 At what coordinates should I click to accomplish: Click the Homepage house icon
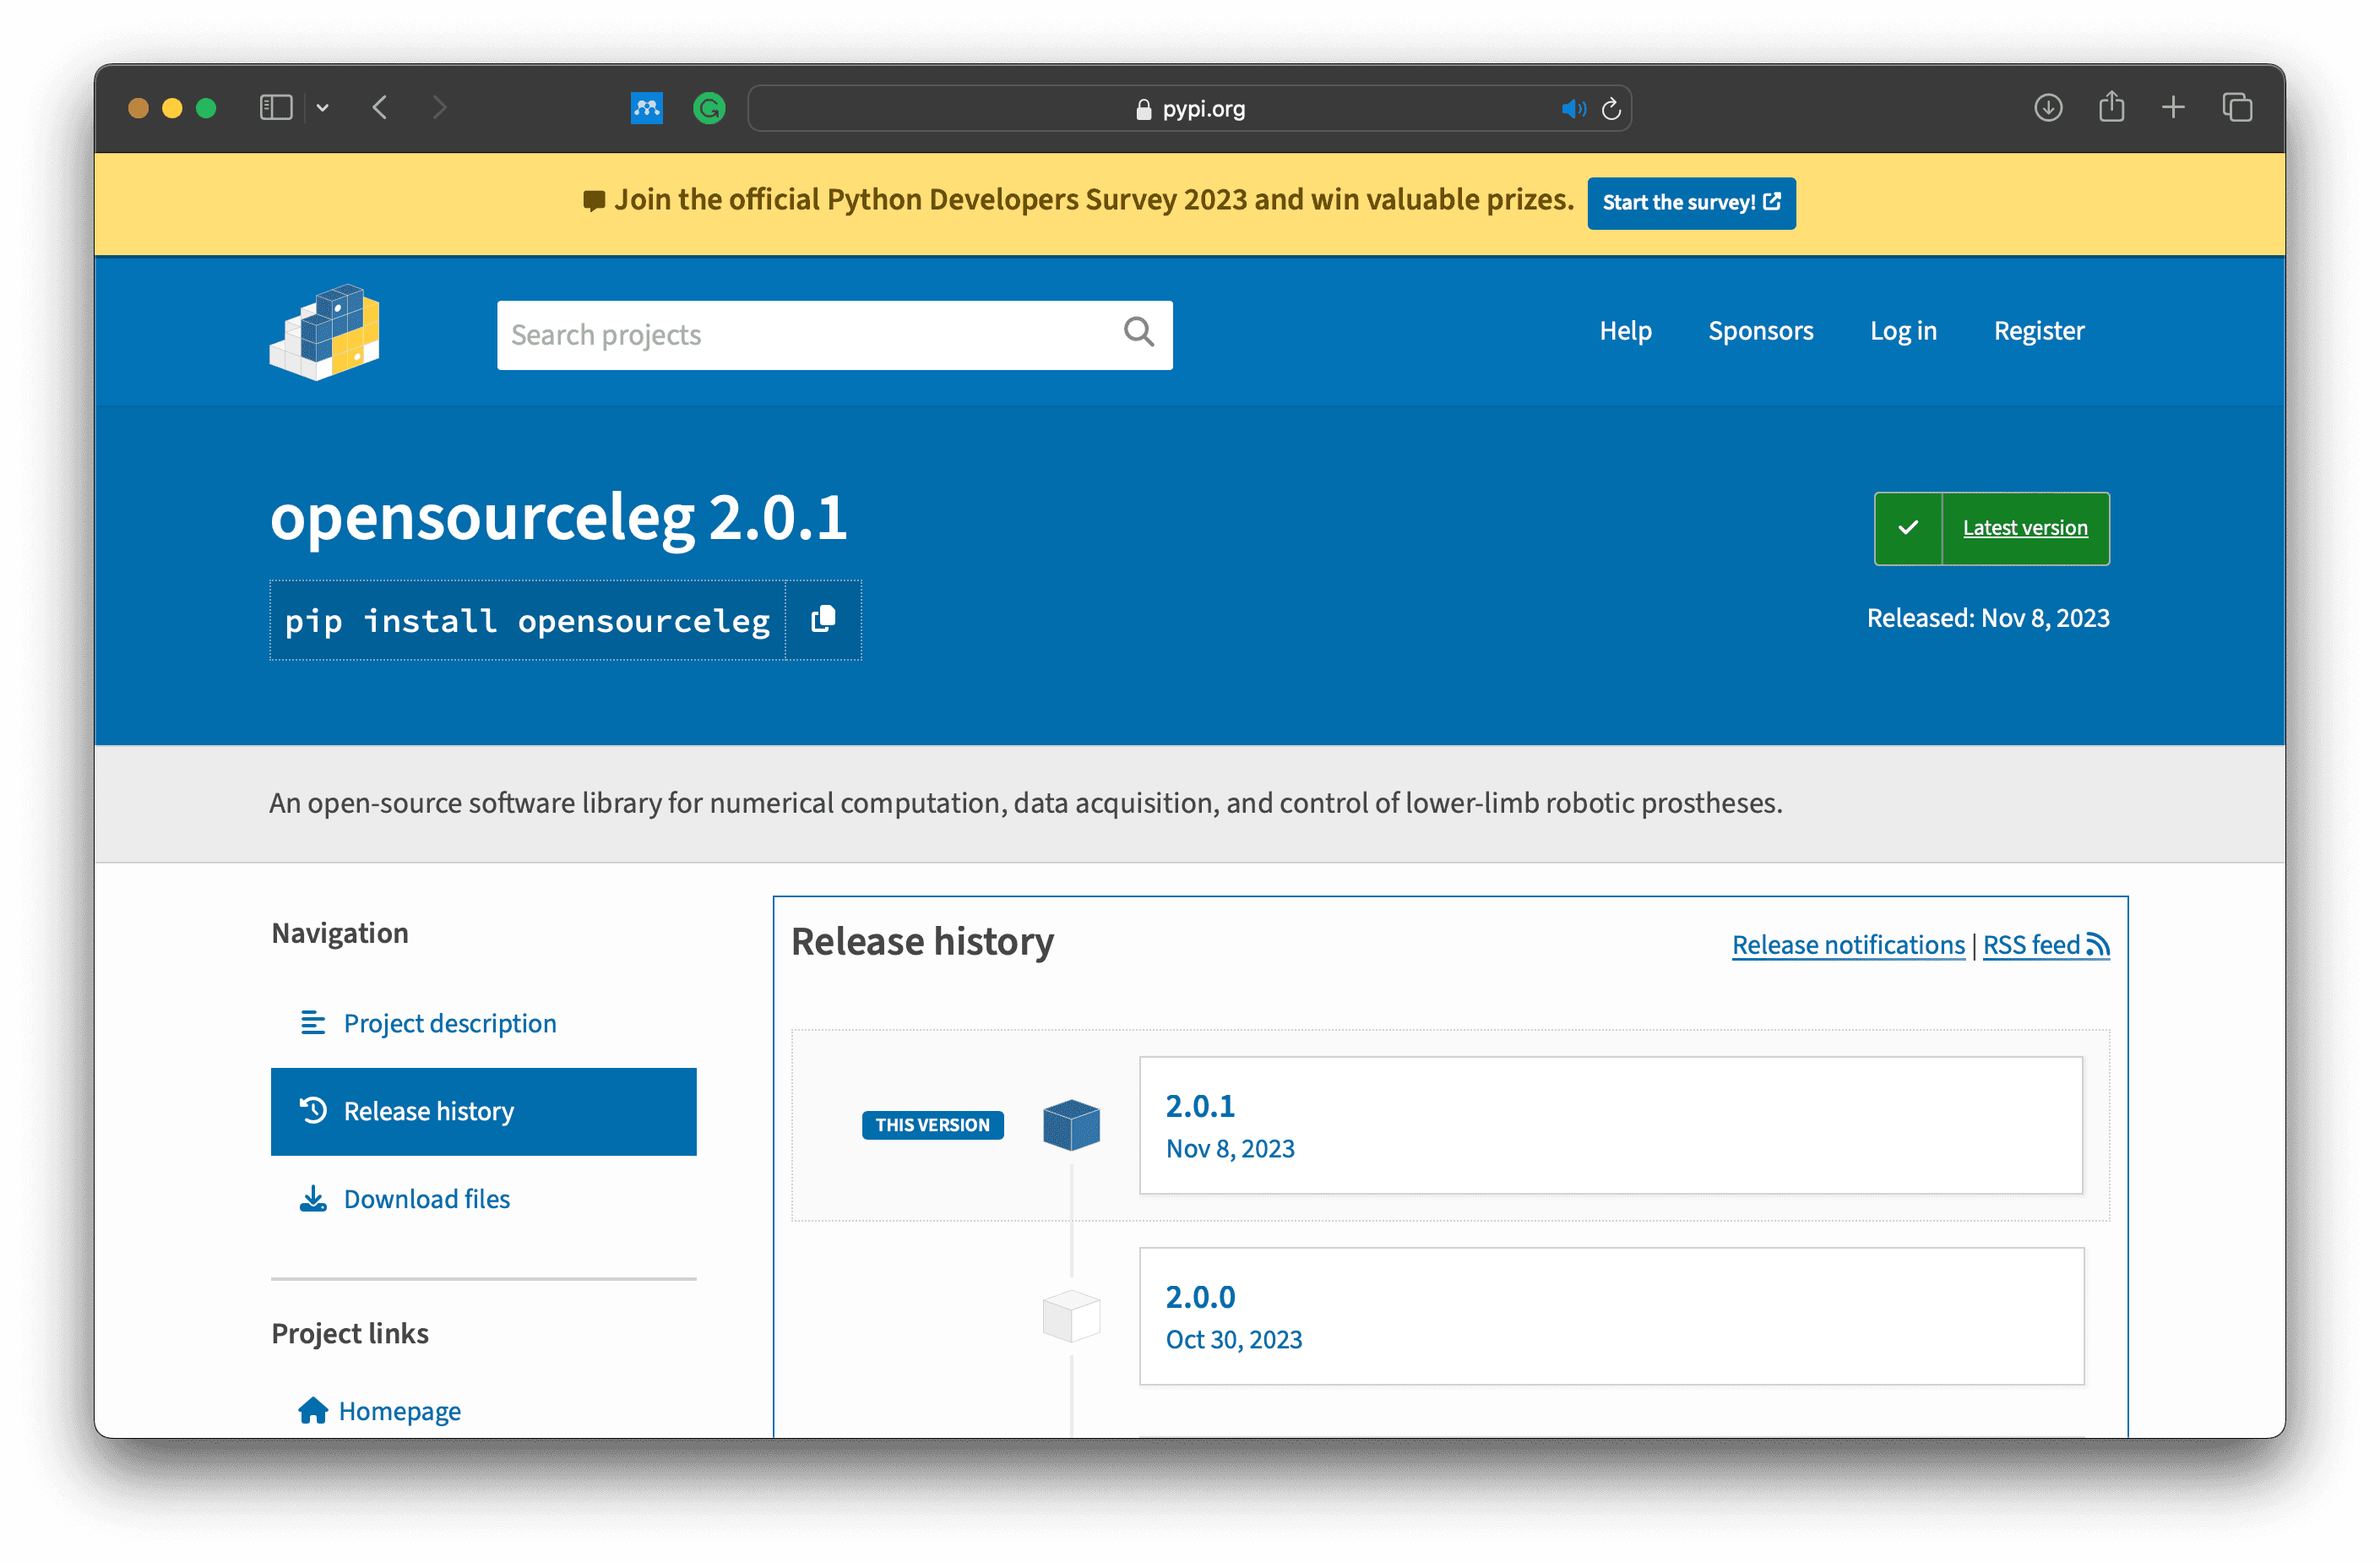coord(313,1410)
